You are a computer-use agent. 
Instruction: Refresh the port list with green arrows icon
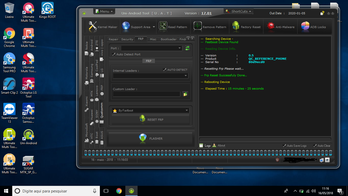pos(188,48)
